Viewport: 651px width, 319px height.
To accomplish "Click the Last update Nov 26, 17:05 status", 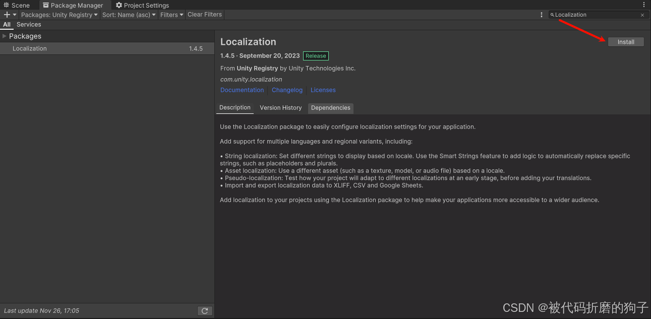I will [x=41, y=311].
